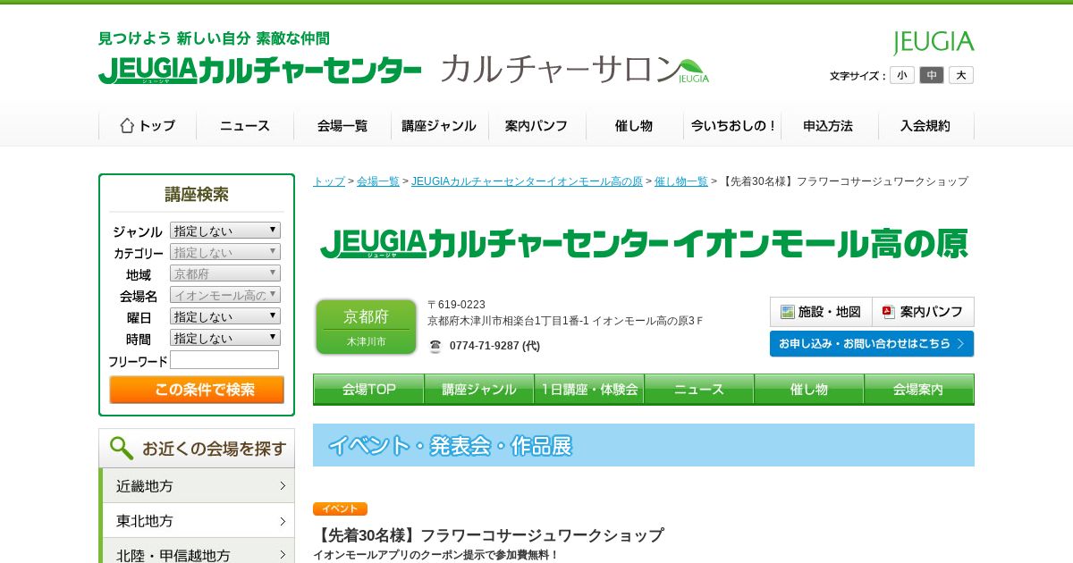Click the magnifier icon beside お近くの会場を探す

122,448
